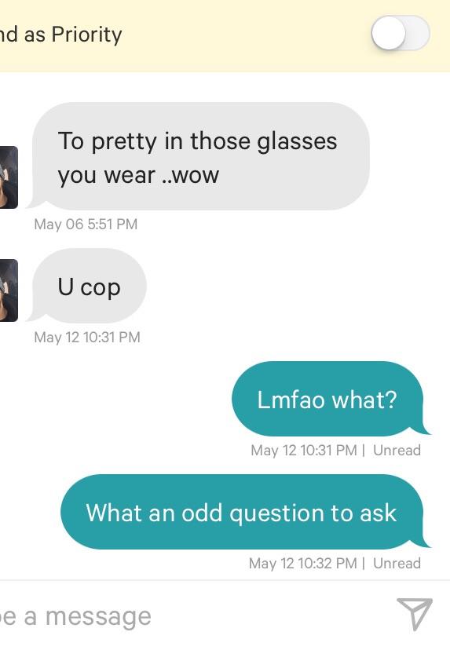Image resolution: width=450 pixels, height=650 pixels.
Task: Tap the 'What an odd question to ask' bubble
Action: (x=245, y=512)
